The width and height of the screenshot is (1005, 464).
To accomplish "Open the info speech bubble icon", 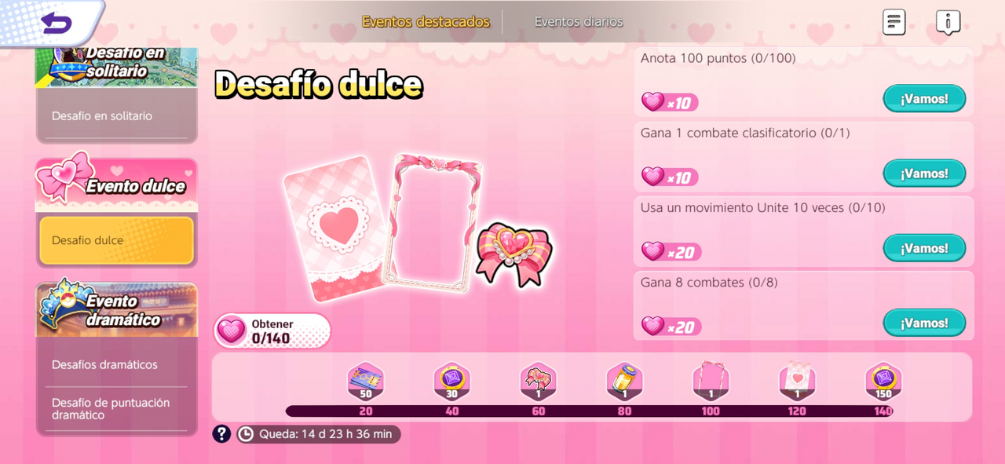I will pyautogui.click(x=948, y=23).
